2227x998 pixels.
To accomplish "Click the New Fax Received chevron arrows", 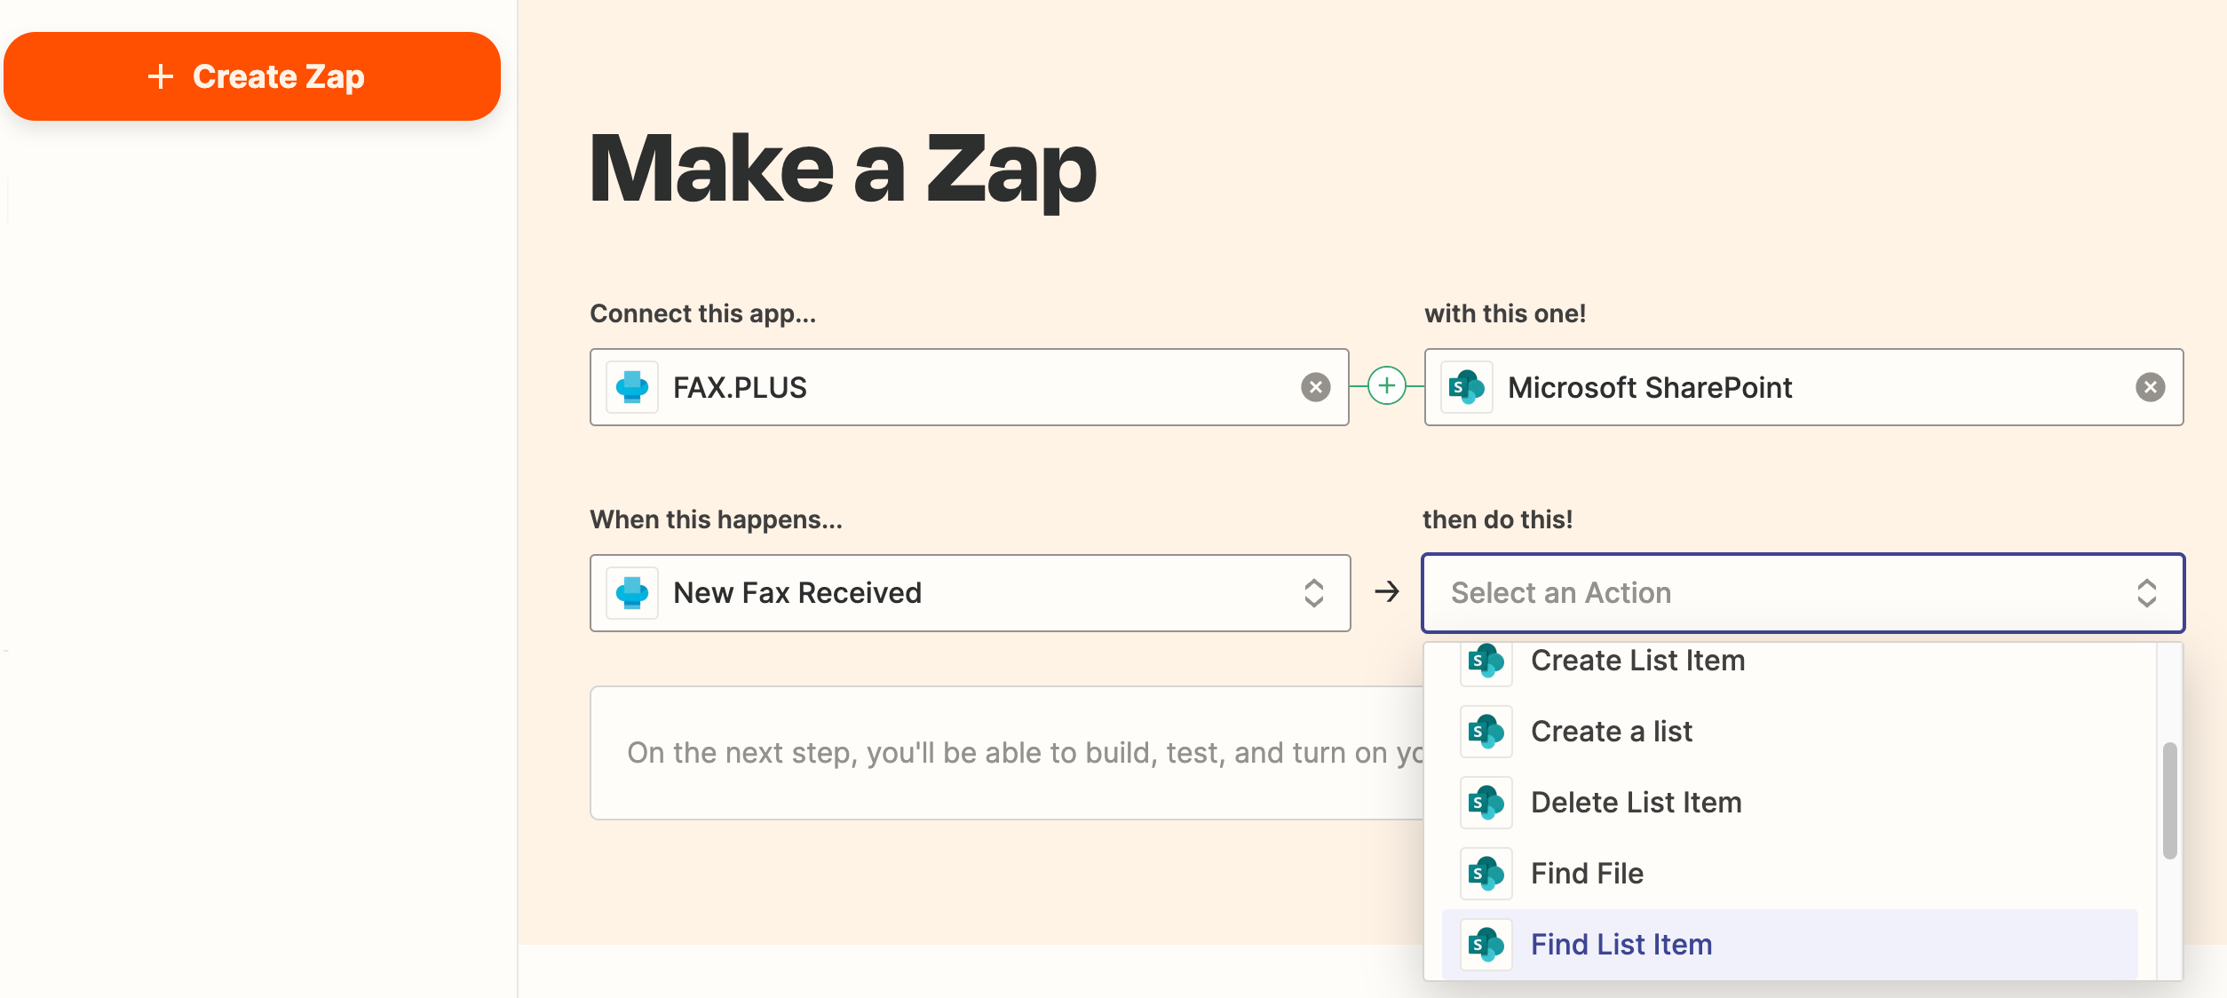I will 1314,593.
